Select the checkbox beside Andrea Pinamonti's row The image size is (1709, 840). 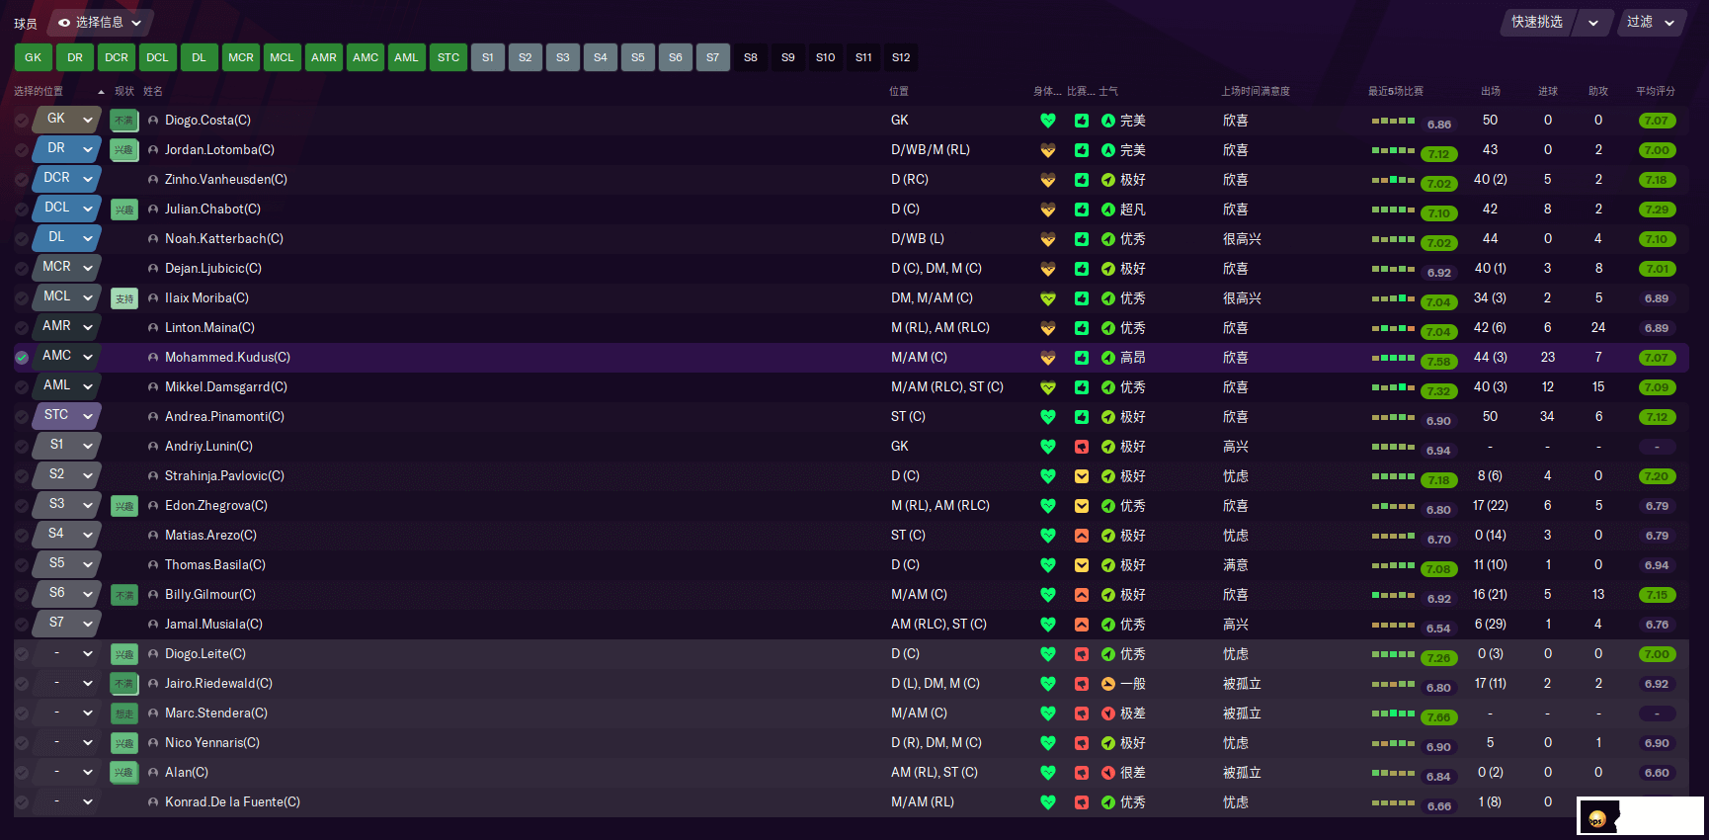[22, 417]
